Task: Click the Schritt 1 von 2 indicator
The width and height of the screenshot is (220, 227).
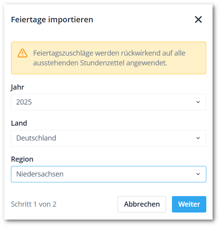Action: click(34, 204)
